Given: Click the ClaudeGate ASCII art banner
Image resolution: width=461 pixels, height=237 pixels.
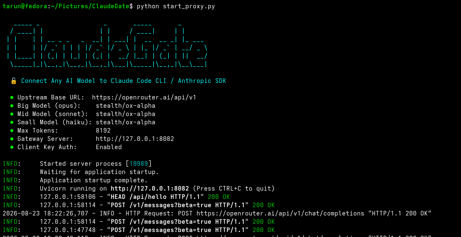Looking at the screenshot, I should (108, 47).
